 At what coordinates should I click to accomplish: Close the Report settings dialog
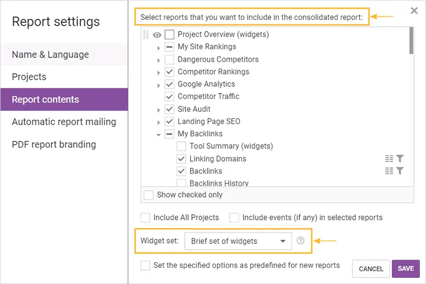414,11
